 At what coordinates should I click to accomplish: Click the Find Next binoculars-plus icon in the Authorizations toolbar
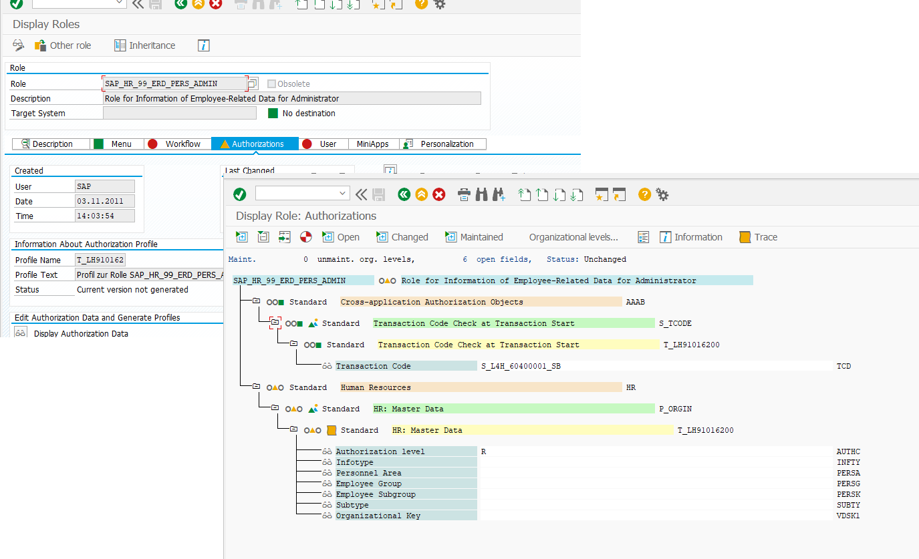pos(498,194)
